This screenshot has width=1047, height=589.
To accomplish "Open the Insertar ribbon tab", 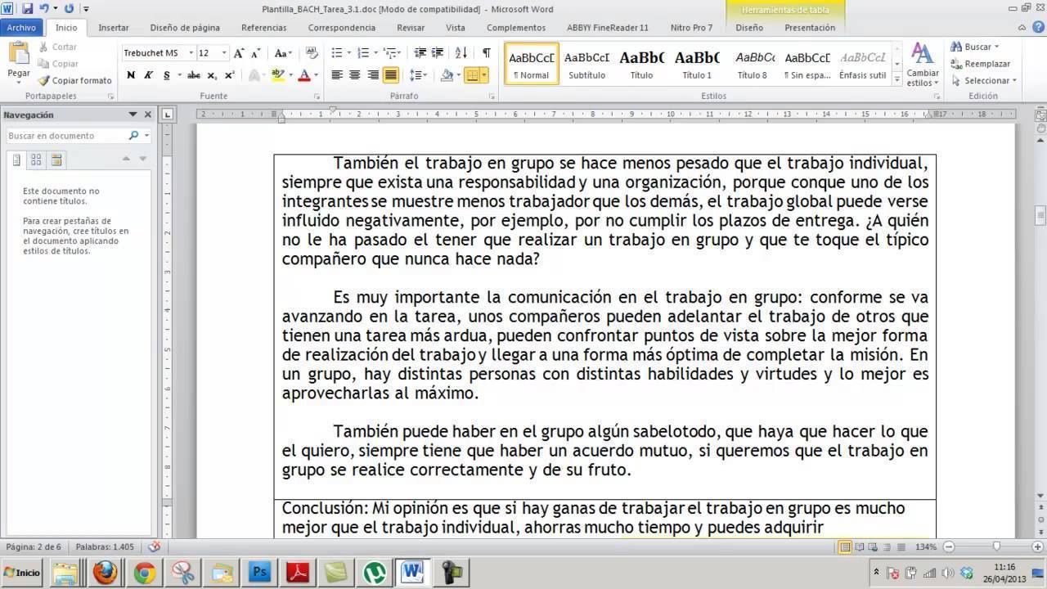I will coord(114,28).
